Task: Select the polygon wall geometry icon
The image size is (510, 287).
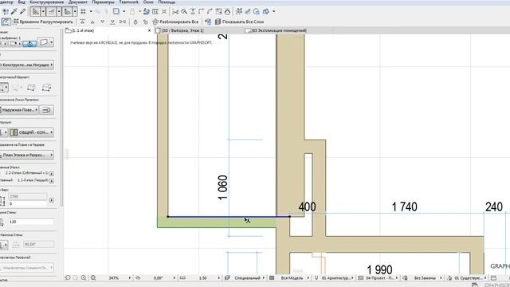Action: [46, 88]
